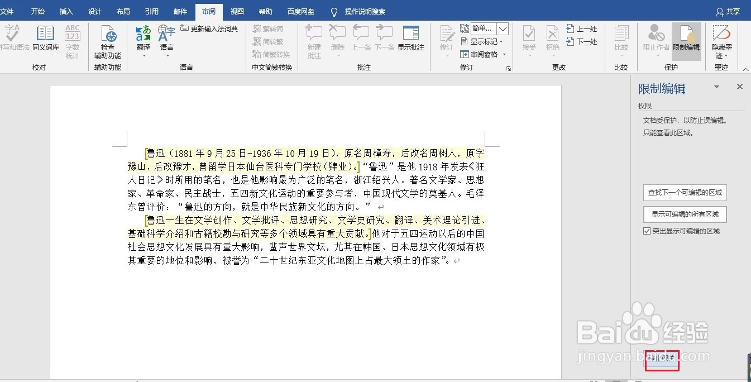Open the 语言 (Language) tool
The width and height of the screenshot is (751, 382).
click(x=166, y=39)
